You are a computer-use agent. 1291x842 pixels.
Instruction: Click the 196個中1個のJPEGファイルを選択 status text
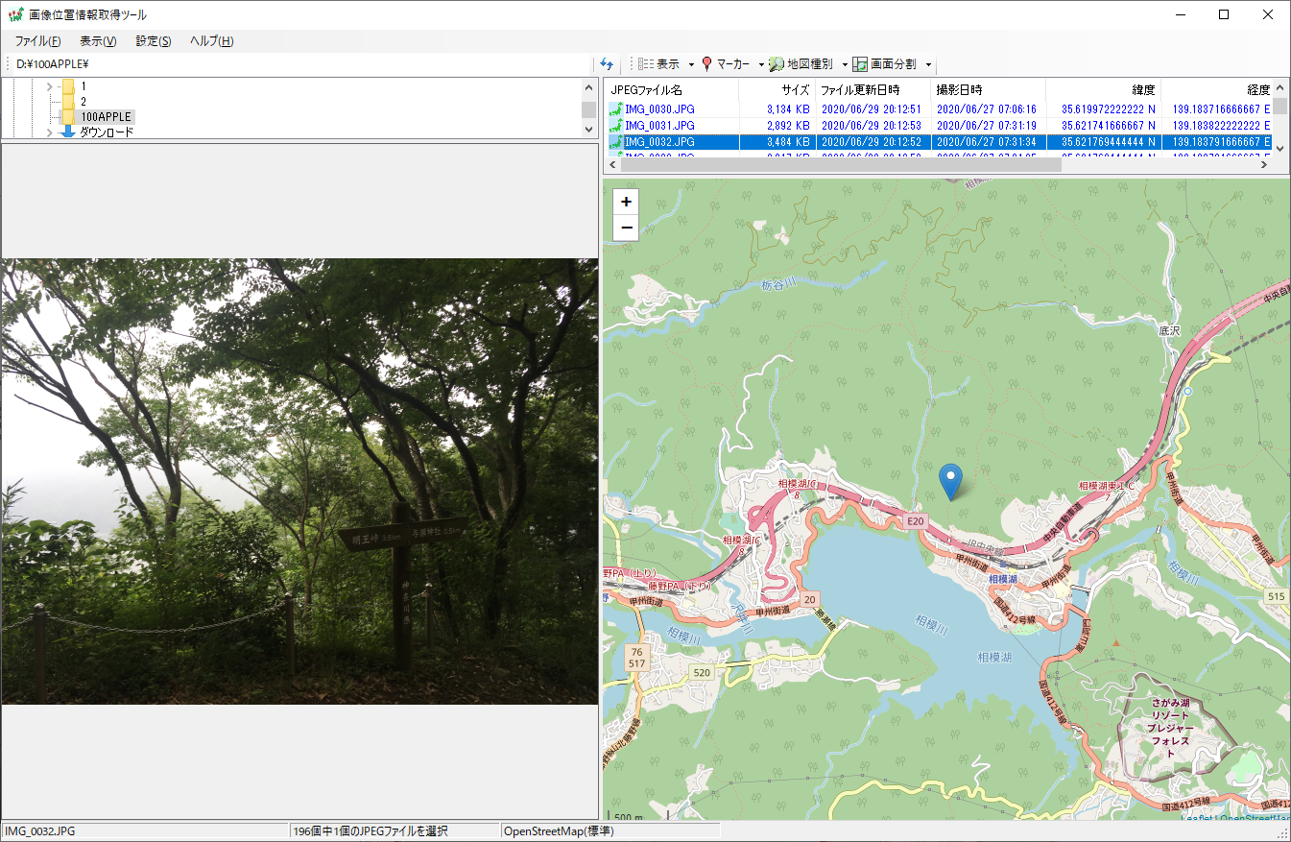pos(369,831)
